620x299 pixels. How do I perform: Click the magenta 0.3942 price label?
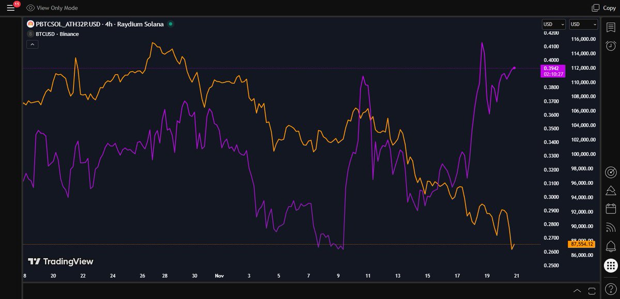(552, 71)
